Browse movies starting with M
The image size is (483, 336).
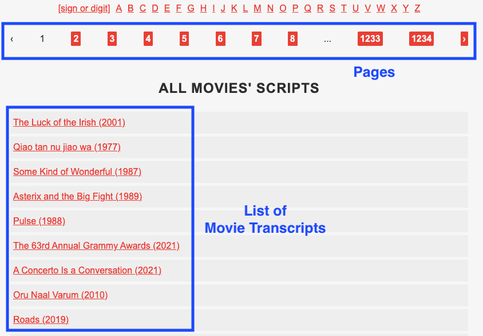258,8
